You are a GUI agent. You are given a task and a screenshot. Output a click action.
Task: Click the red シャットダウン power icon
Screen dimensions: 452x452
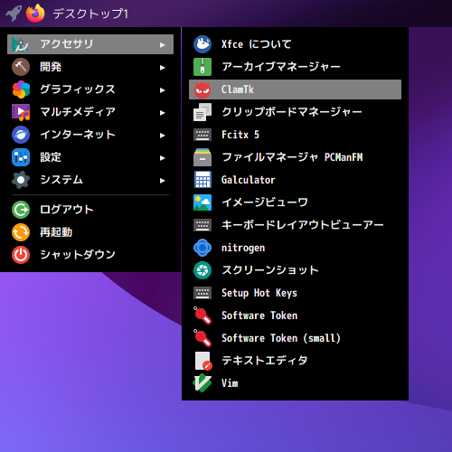[21, 255]
